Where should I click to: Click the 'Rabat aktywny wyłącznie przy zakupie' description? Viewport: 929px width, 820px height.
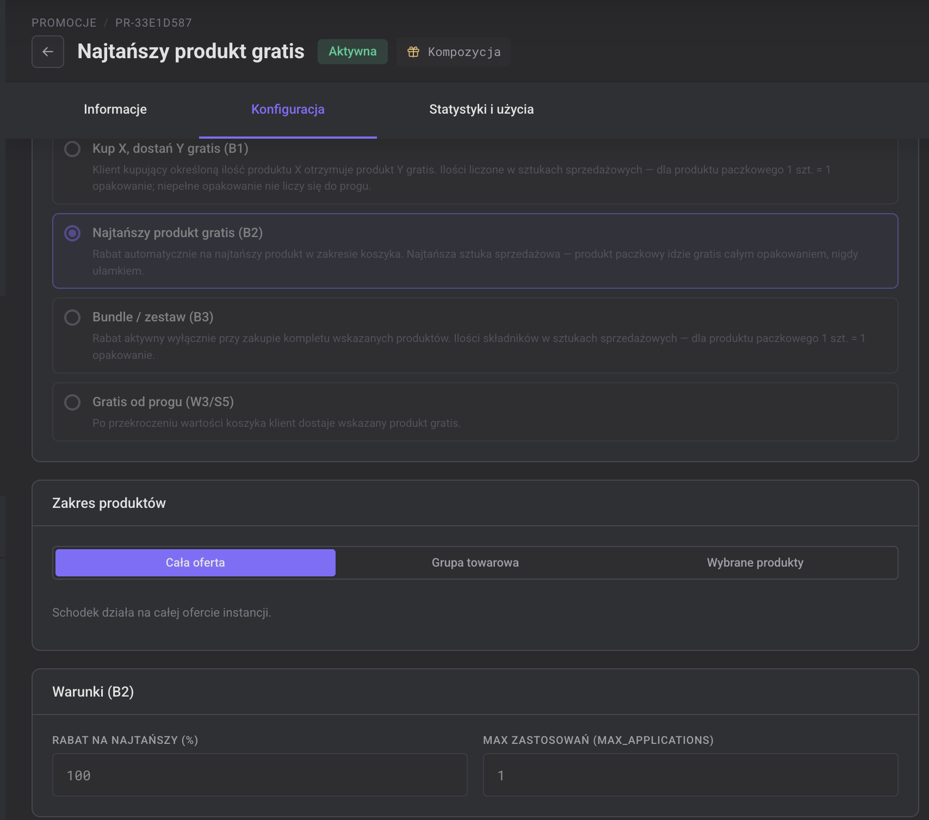coord(479,346)
